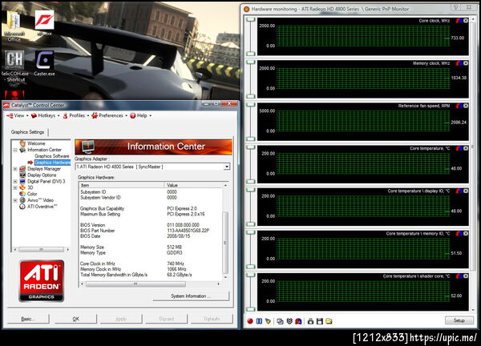This screenshot has height=346, width=481.
Task: Click the Setup button in Hardware monitoring
Action: (459, 320)
